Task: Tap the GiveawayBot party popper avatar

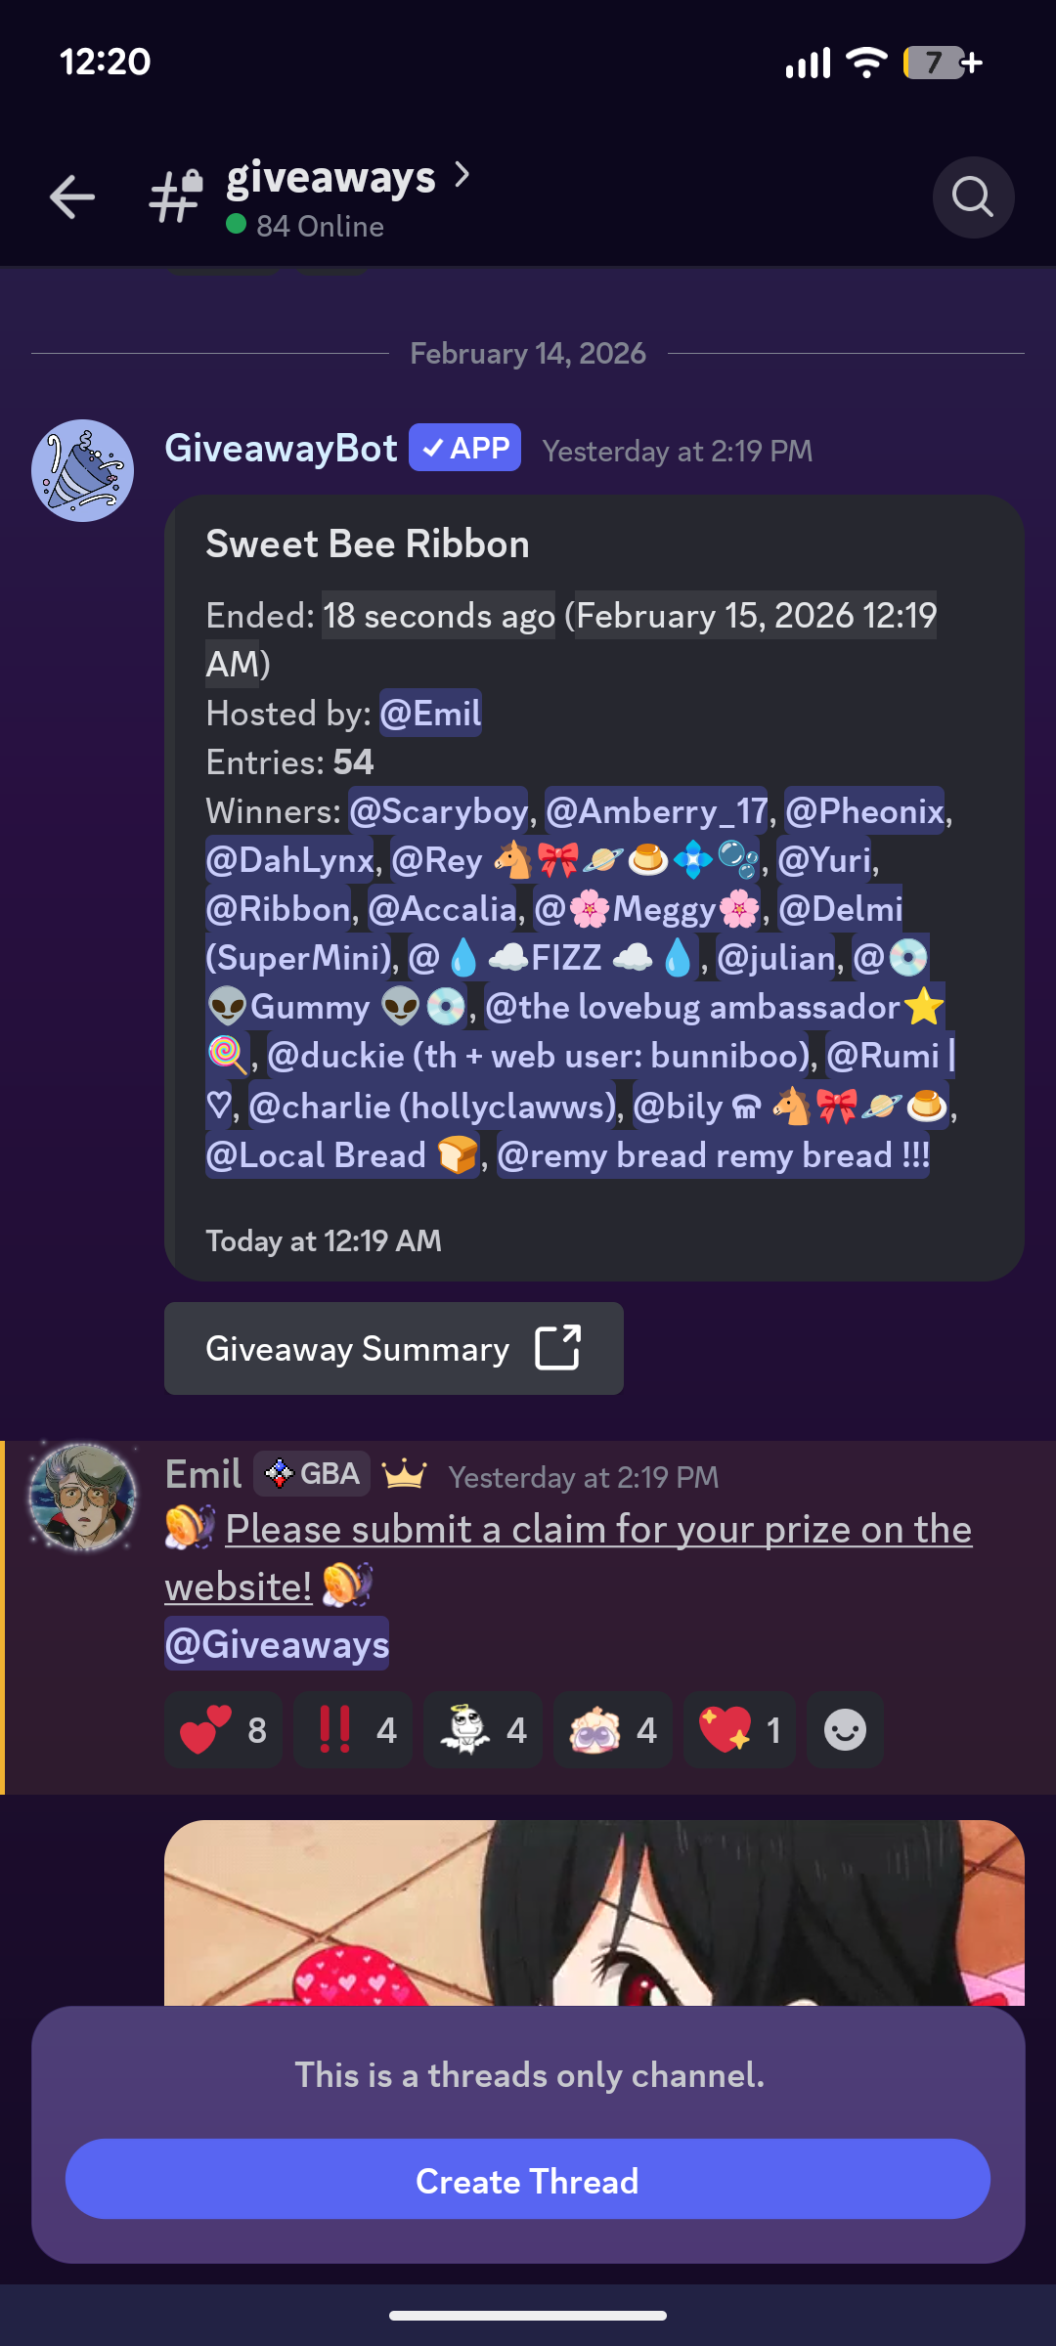Action: 83,470
